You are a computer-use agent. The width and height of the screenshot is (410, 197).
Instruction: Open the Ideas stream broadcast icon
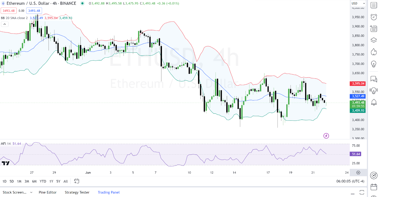click(x=374, y=91)
